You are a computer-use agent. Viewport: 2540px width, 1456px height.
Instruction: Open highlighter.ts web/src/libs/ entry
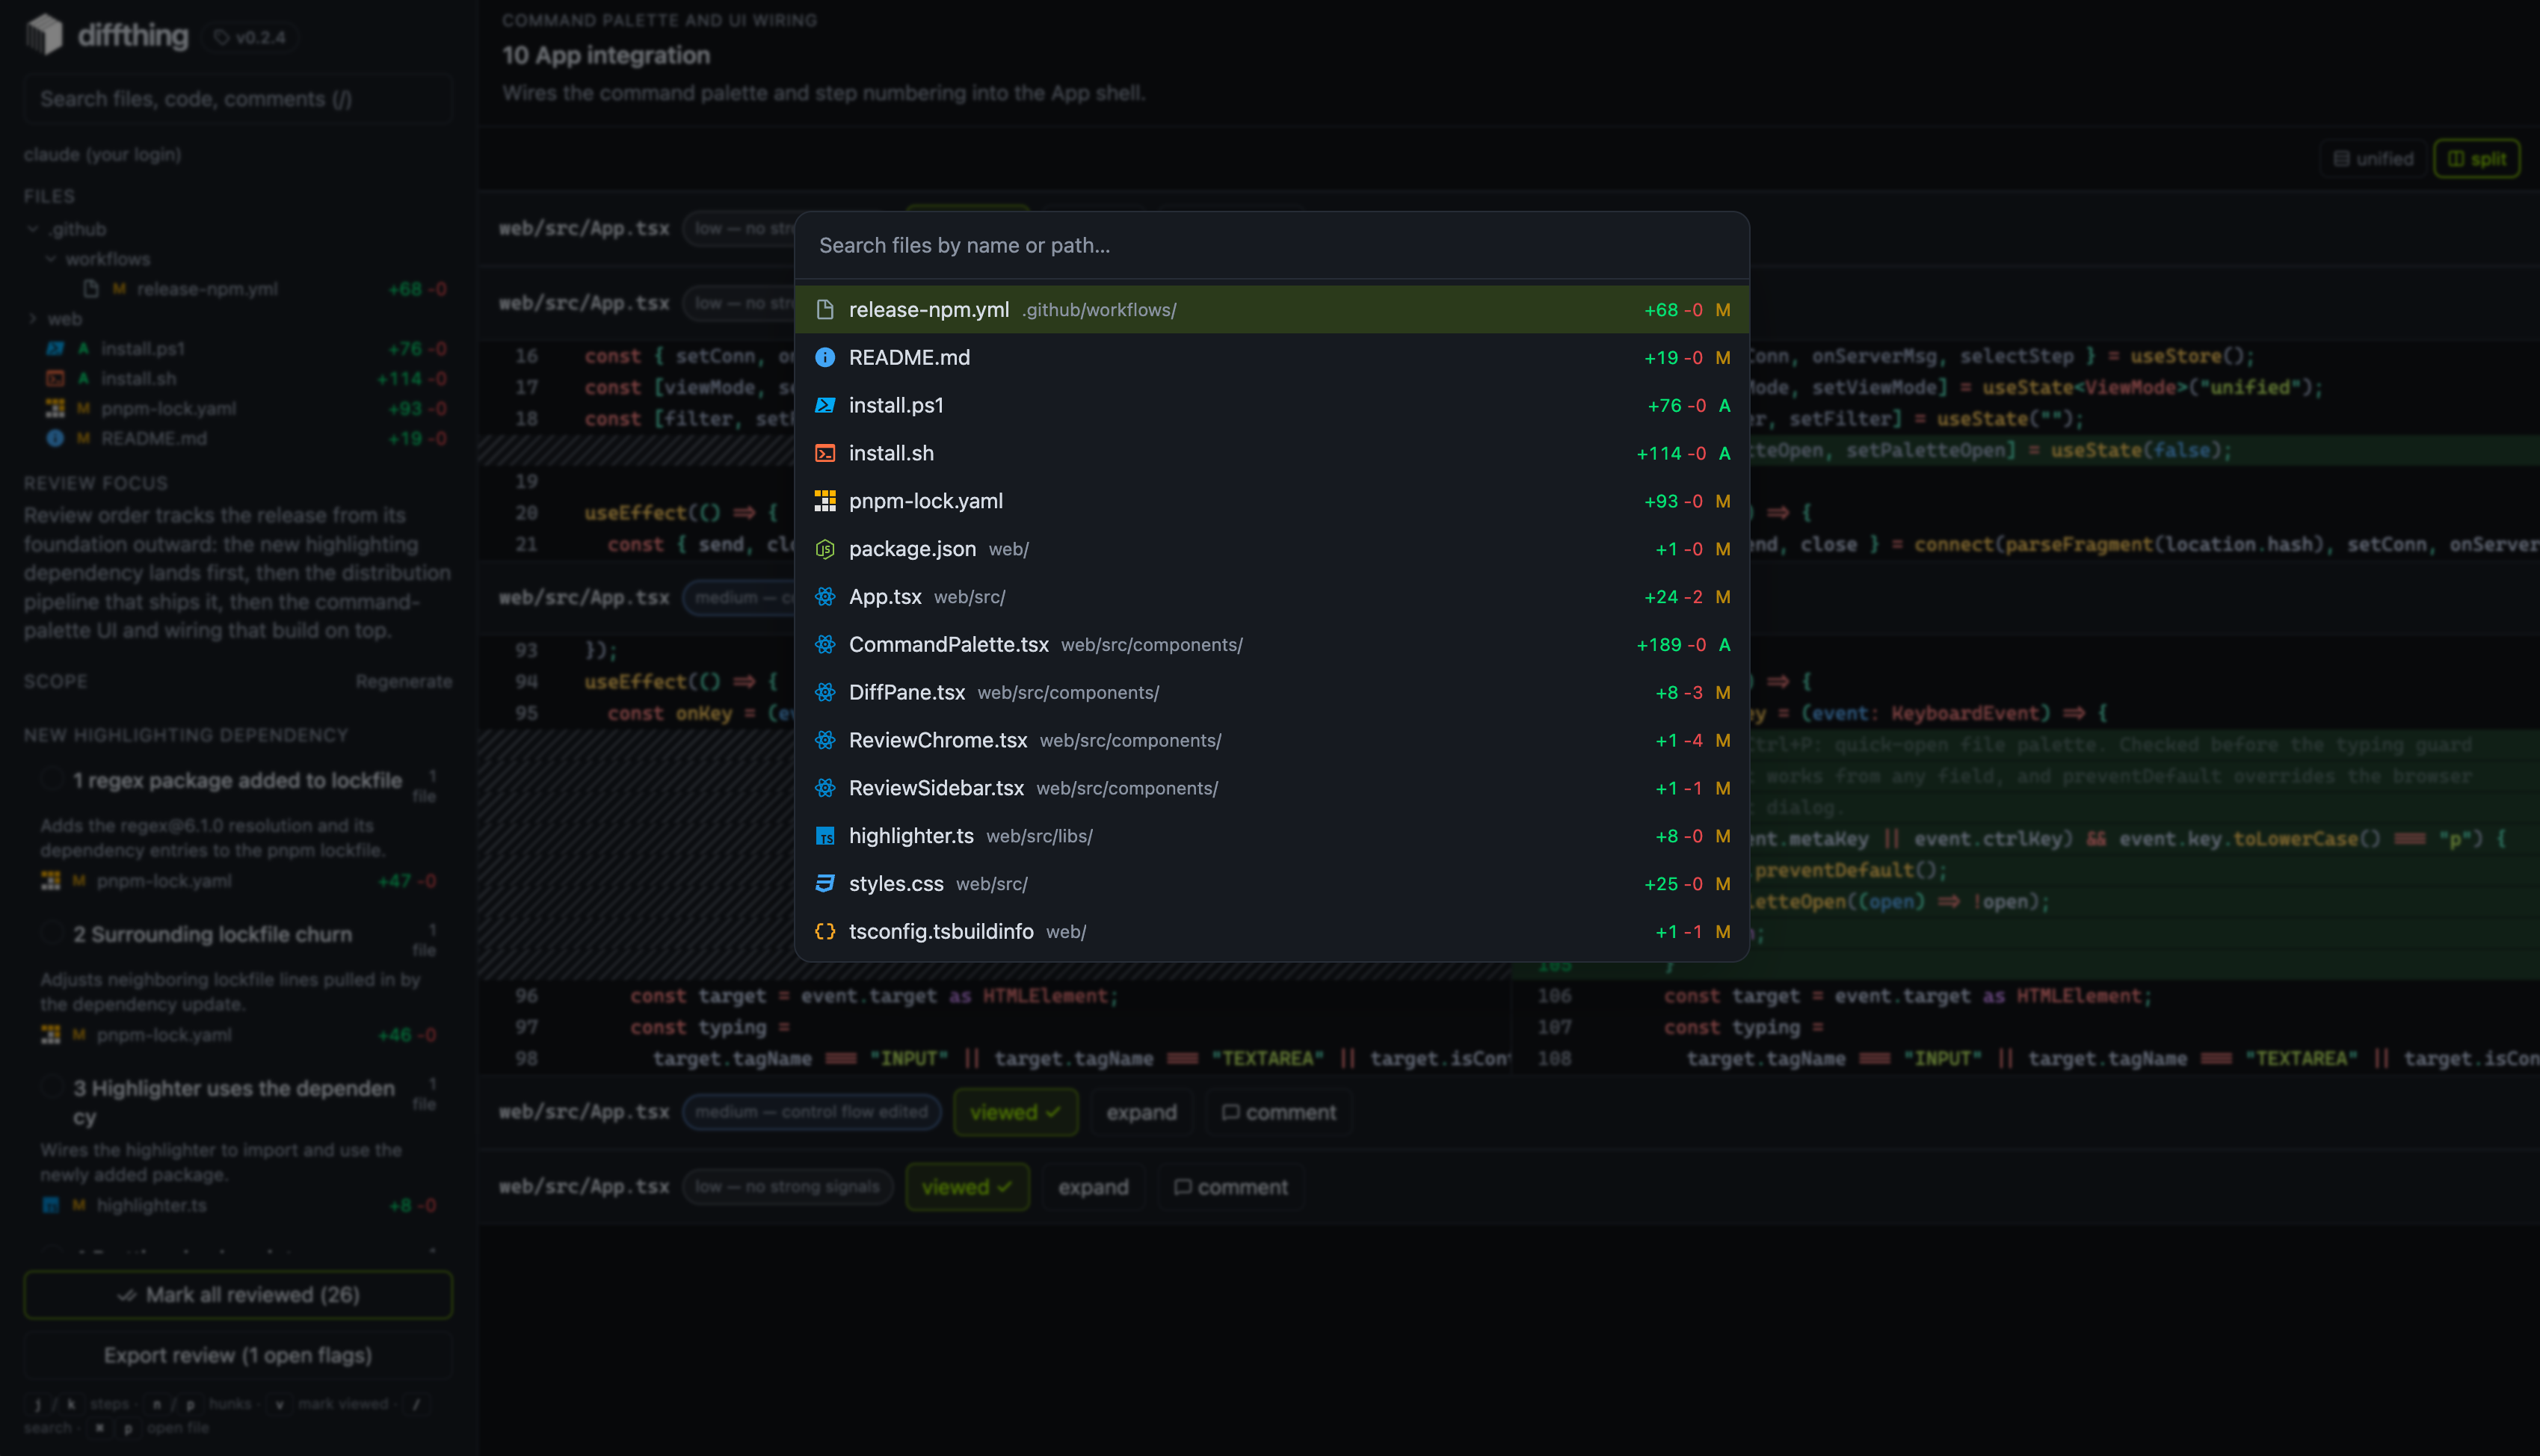coord(1271,836)
